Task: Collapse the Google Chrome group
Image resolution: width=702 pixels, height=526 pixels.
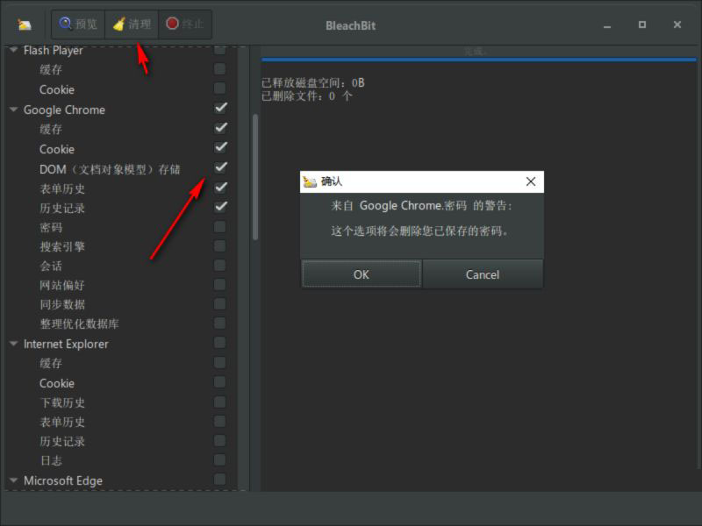Action: click(x=13, y=109)
